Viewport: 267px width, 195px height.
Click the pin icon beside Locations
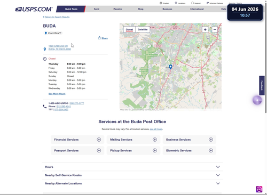pyautogui.click(x=176, y=3)
